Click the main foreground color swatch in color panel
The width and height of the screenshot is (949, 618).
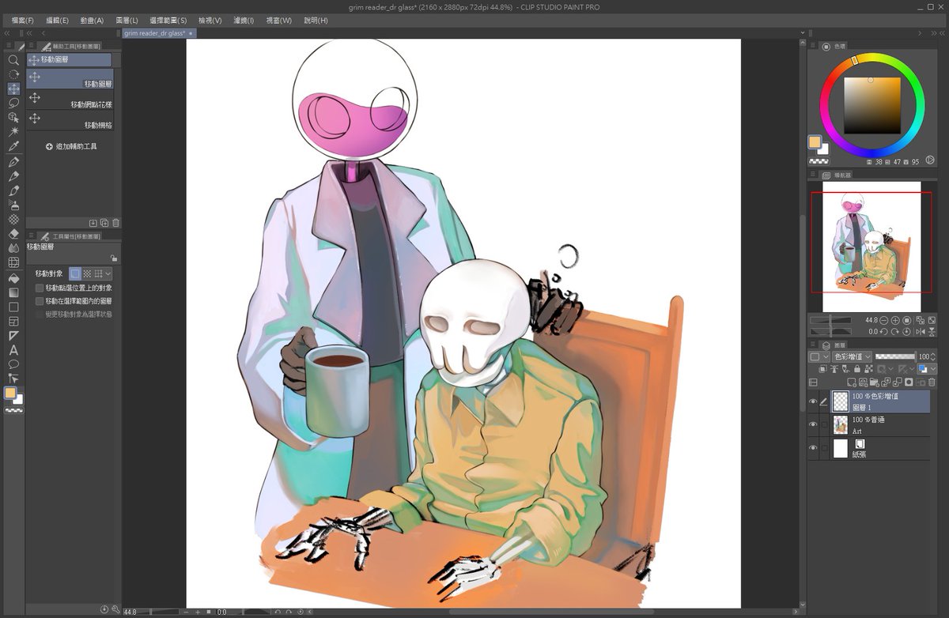(x=815, y=142)
